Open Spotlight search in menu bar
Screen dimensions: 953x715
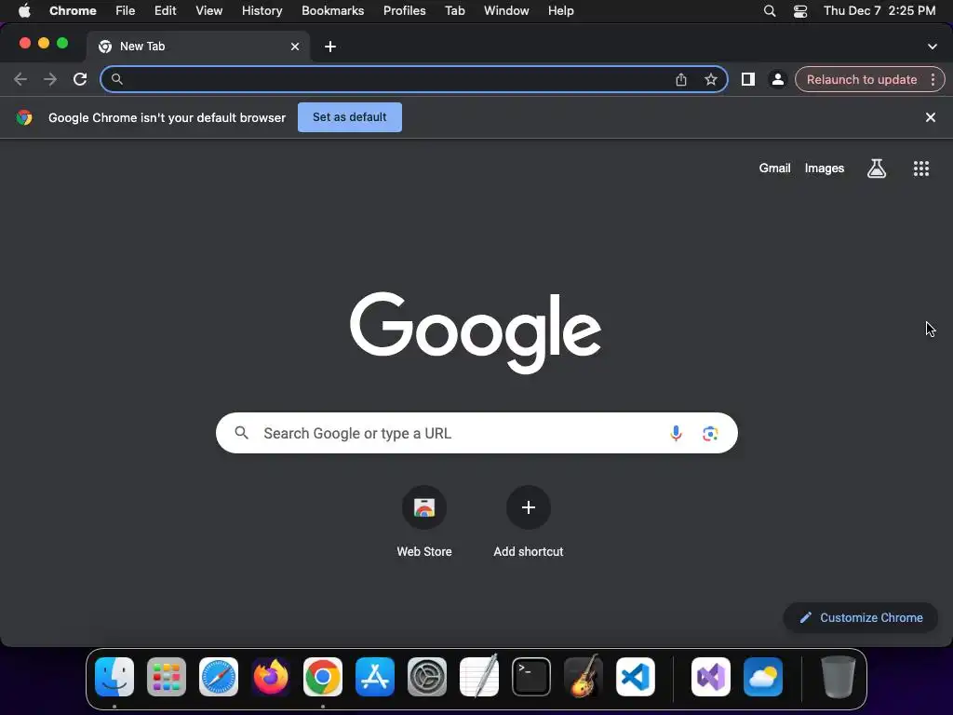coord(770,11)
